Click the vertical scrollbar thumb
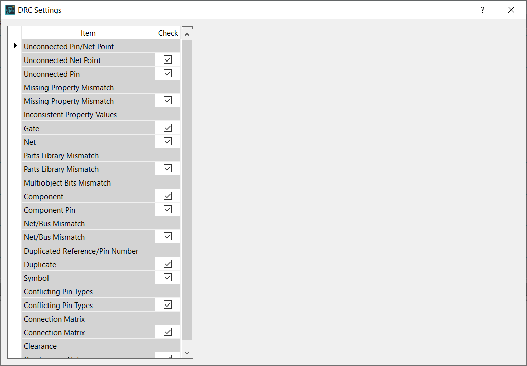The width and height of the screenshot is (527, 366). click(187, 190)
